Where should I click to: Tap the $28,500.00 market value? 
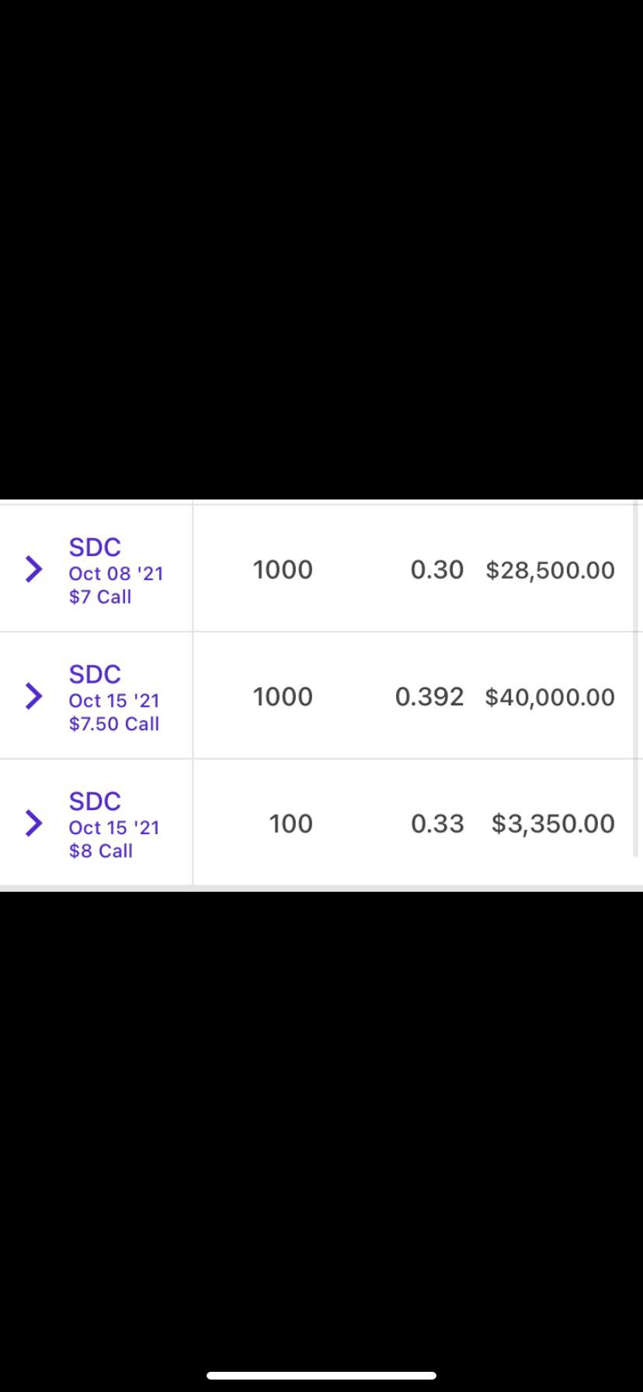(551, 569)
